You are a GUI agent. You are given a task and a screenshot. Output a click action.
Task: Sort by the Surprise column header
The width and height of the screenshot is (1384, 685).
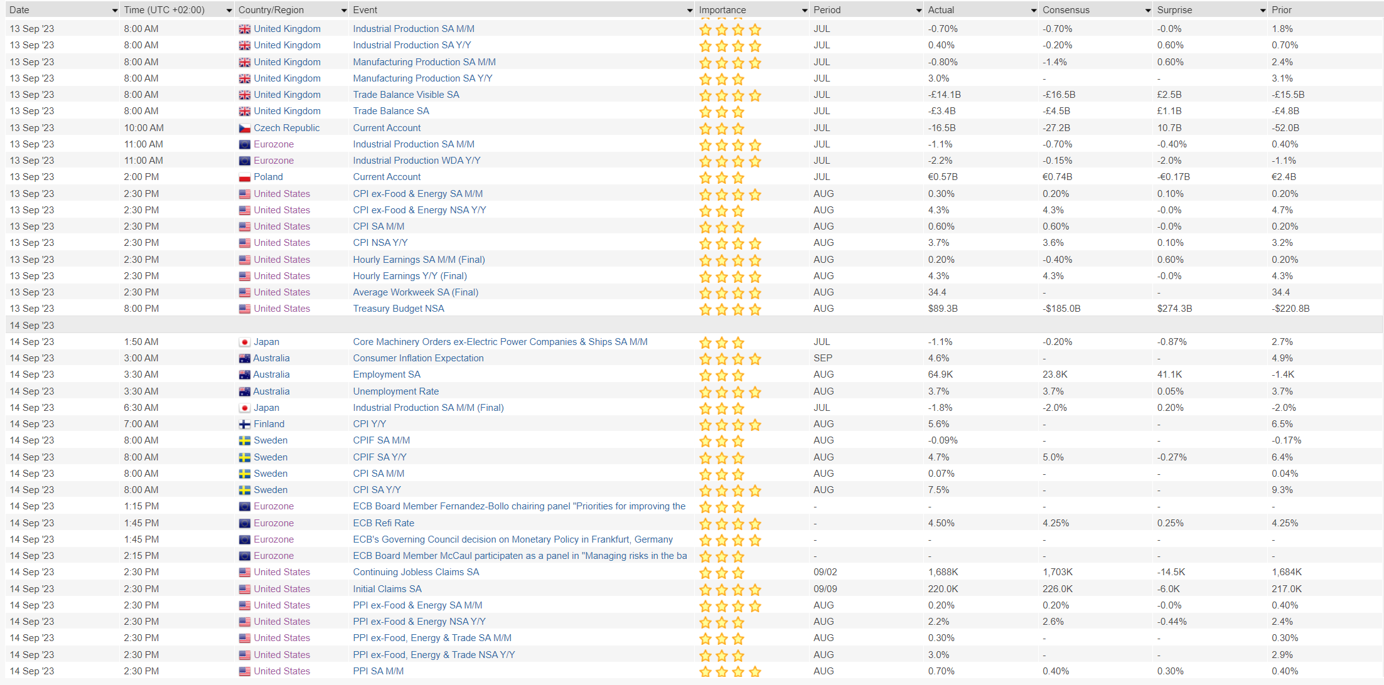(1174, 10)
